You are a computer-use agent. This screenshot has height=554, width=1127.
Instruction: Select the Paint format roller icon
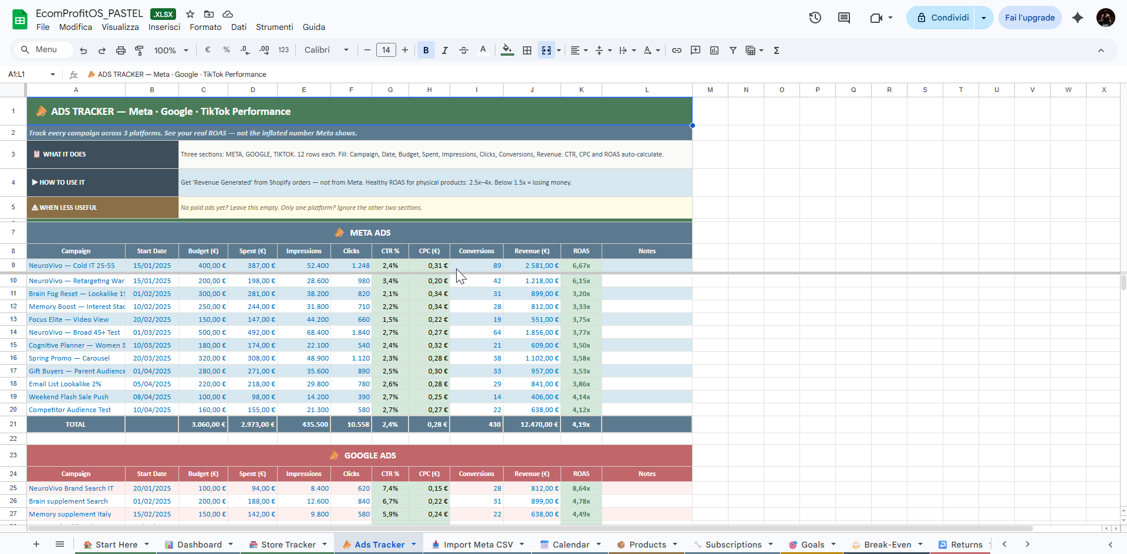(139, 50)
